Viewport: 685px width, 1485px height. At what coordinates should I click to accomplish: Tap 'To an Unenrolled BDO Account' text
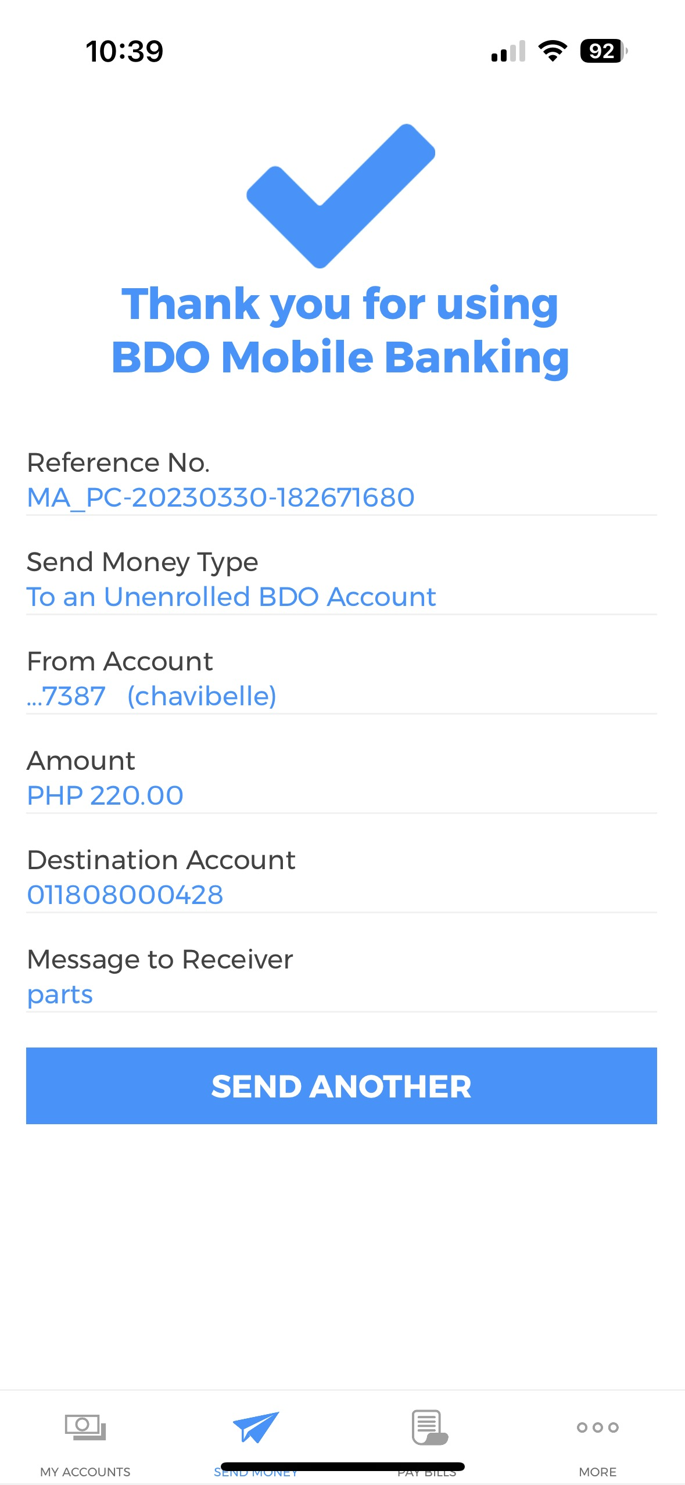pyautogui.click(x=231, y=597)
